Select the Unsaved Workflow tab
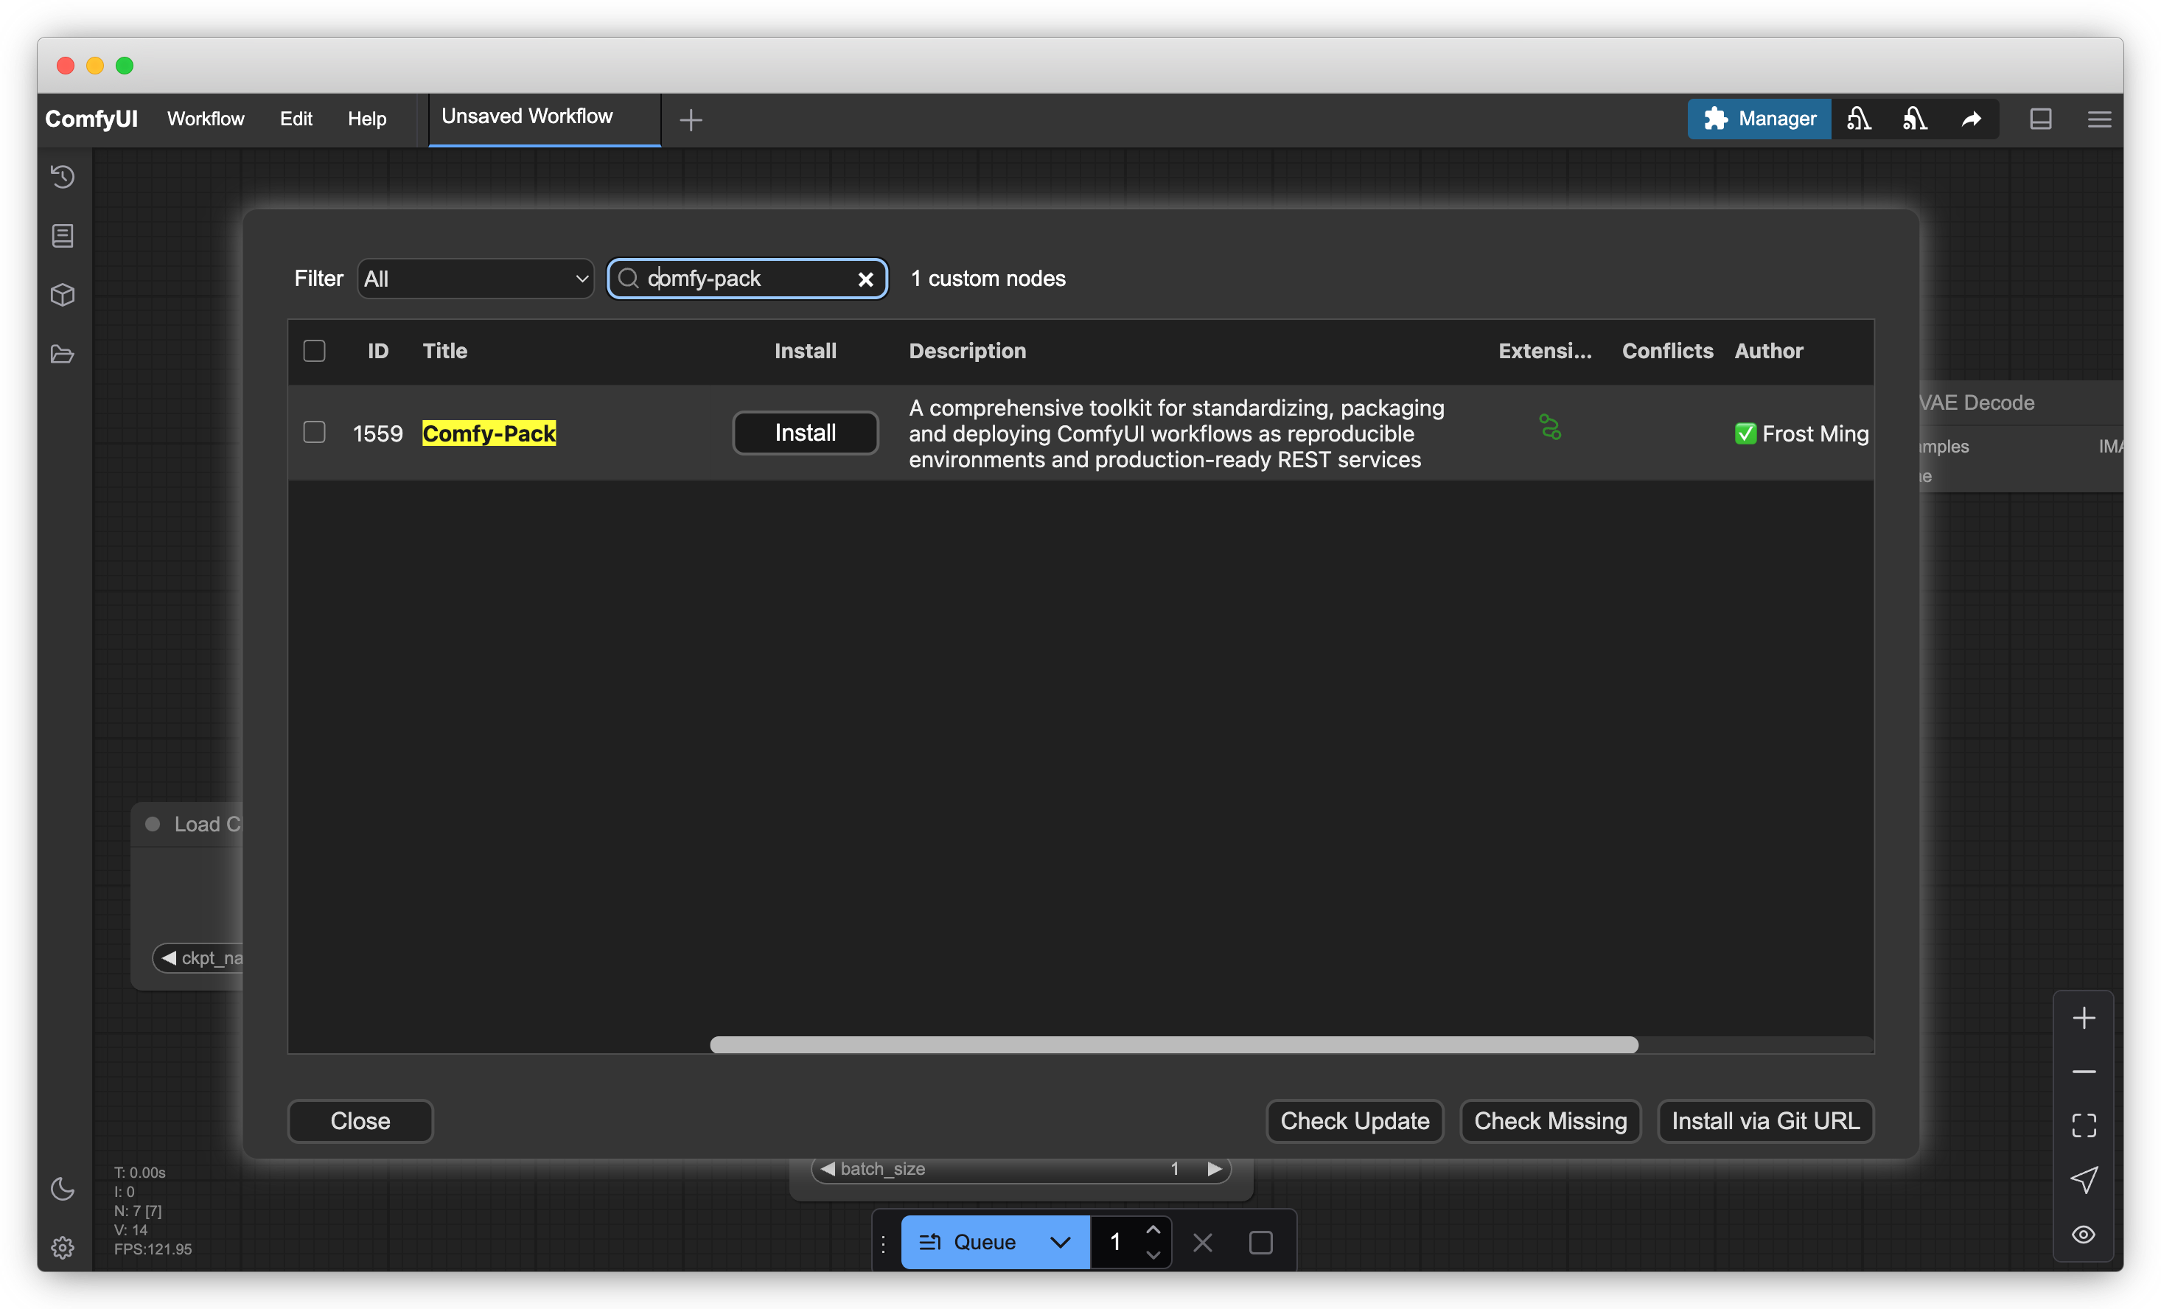Viewport: 2161px width, 1309px height. (x=545, y=119)
